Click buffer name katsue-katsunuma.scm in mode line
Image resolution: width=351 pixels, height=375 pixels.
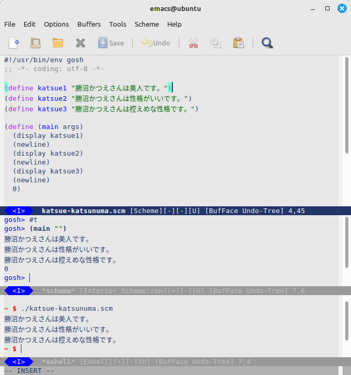84,211
